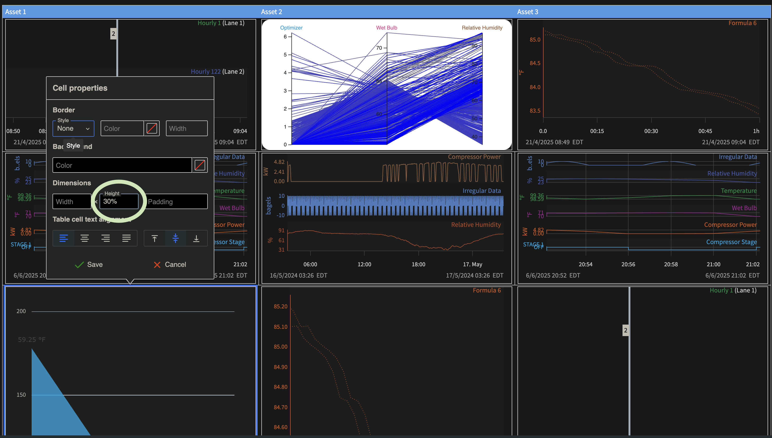
Task: Click the Hourly 122 lane label
Action: tap(205, 72)
